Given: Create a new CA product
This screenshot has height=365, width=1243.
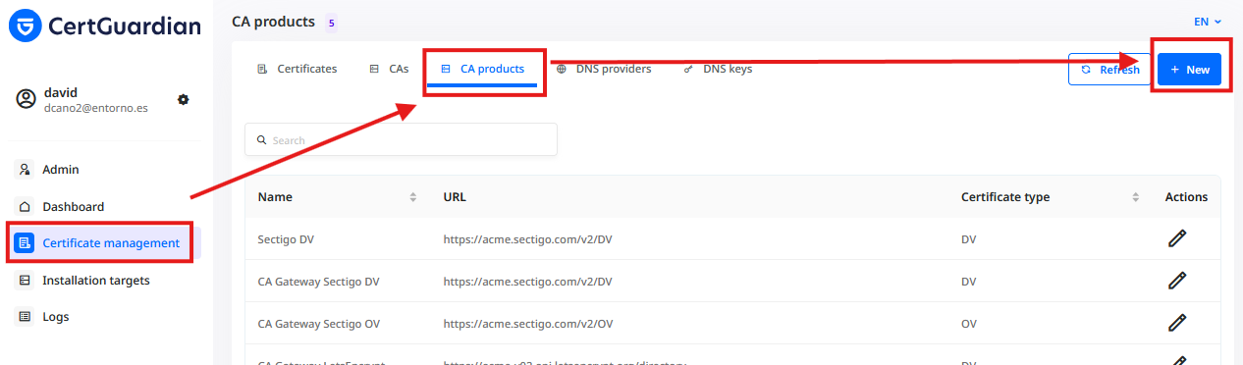Looking at the screenshot, I should click(x=1189, y=70).
